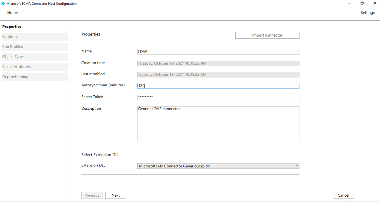Screen dimensions: 380x202
Task: Focus the Autosync timer input field
Action: click(x=218, y=86)
